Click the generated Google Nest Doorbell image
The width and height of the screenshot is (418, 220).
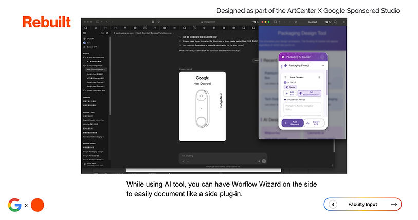(x=203, y=106)
